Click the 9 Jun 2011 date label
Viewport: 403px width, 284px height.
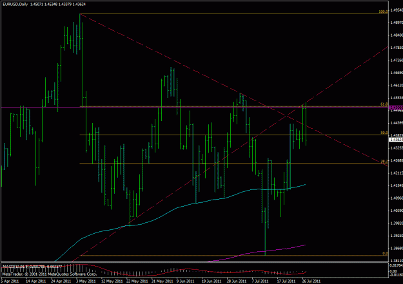point(185,281)
